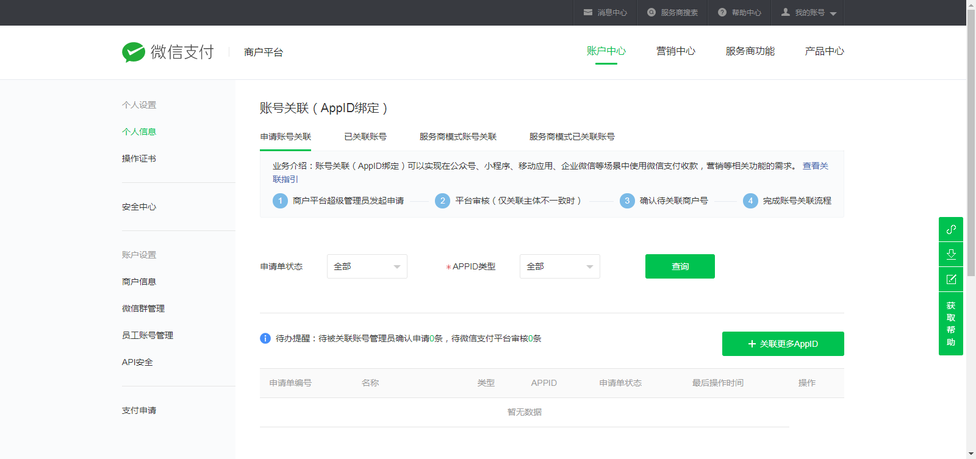Click the edit feedback icon in floating sidebar
976x459 pixels.
(951, 279)
